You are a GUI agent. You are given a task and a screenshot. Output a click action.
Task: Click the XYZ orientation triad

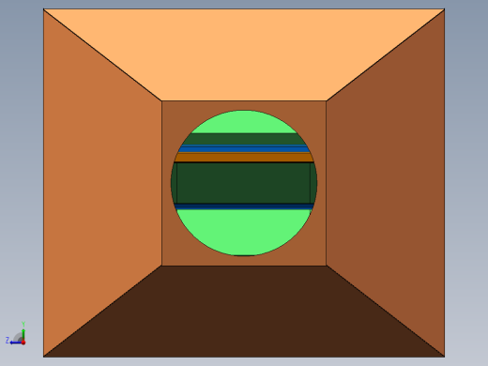coord(16,334)
